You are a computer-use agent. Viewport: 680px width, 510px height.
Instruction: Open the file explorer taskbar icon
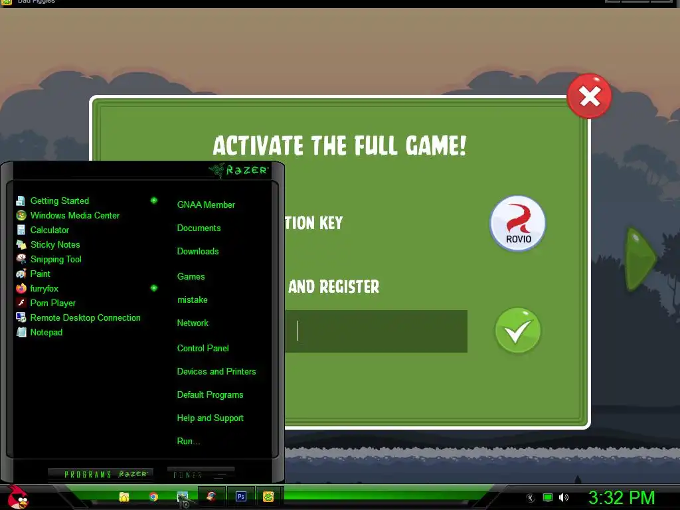[124, 497]
